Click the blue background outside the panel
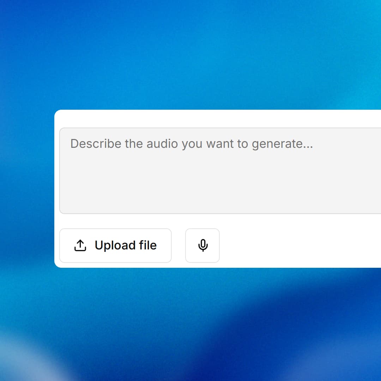 pos(190,53)
